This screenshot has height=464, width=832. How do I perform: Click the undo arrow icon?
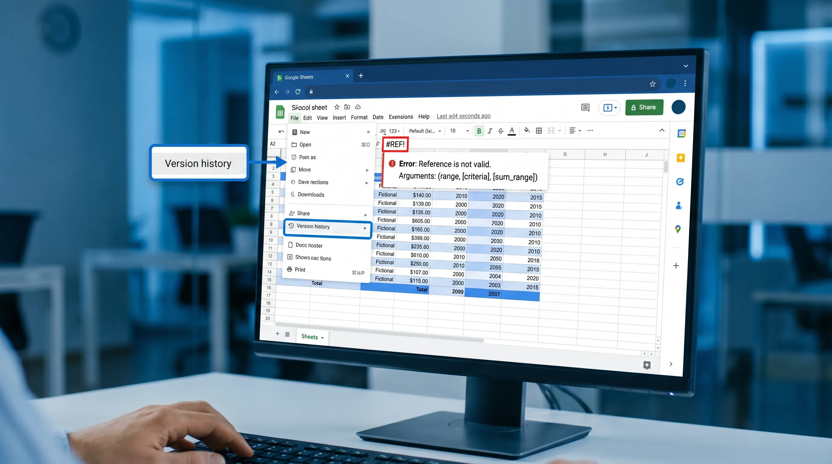281,132
